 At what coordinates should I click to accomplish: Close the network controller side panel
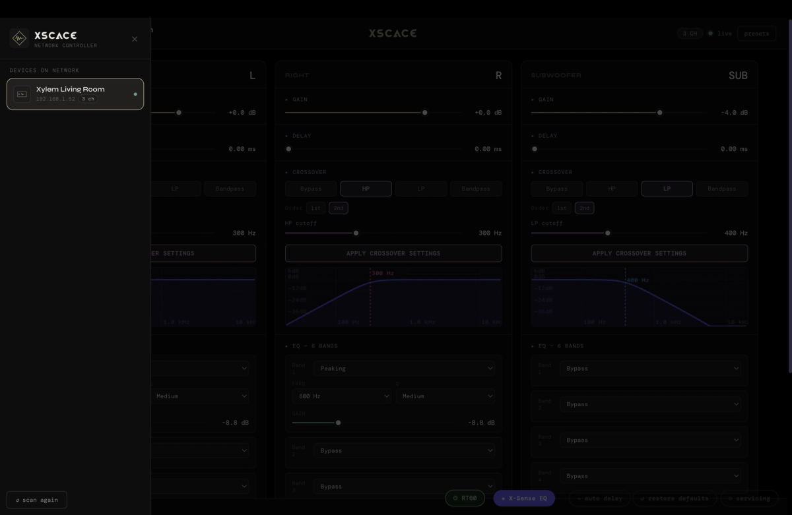pyautogui.click(x=135, y=39)
